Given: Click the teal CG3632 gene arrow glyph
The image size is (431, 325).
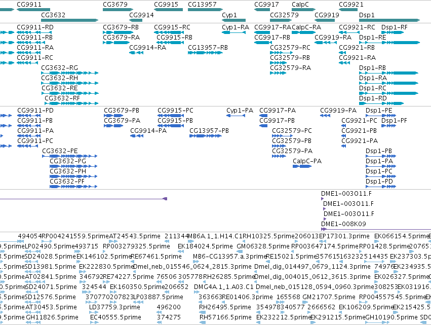Looking at the screenshot, I should pos(70,20).
